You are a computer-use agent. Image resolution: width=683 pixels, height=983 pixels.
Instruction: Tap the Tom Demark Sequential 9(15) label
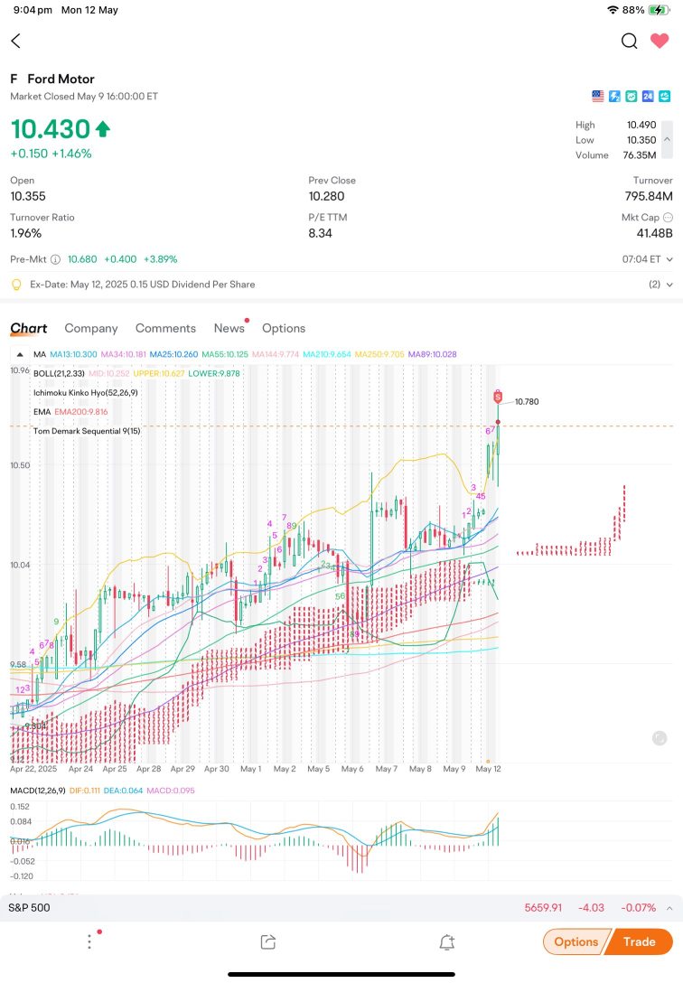click(x=87, y=431)
